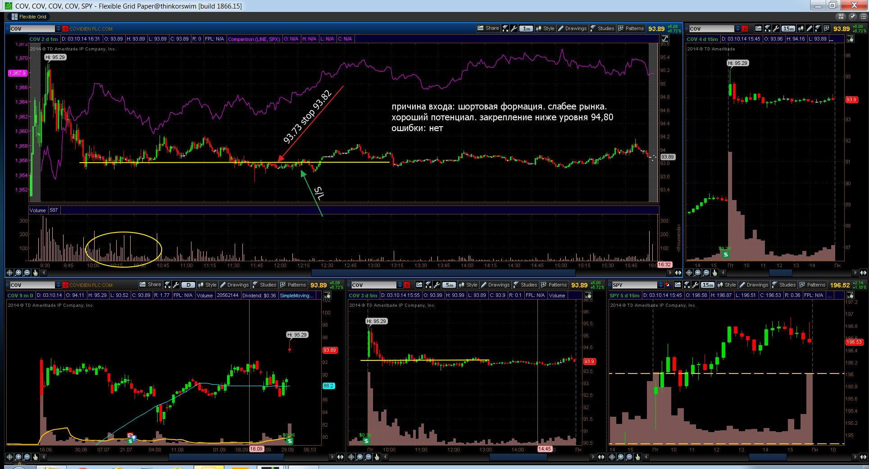Open Patterns in the SPY chart
869x469 pixels.
click(812, 285)
